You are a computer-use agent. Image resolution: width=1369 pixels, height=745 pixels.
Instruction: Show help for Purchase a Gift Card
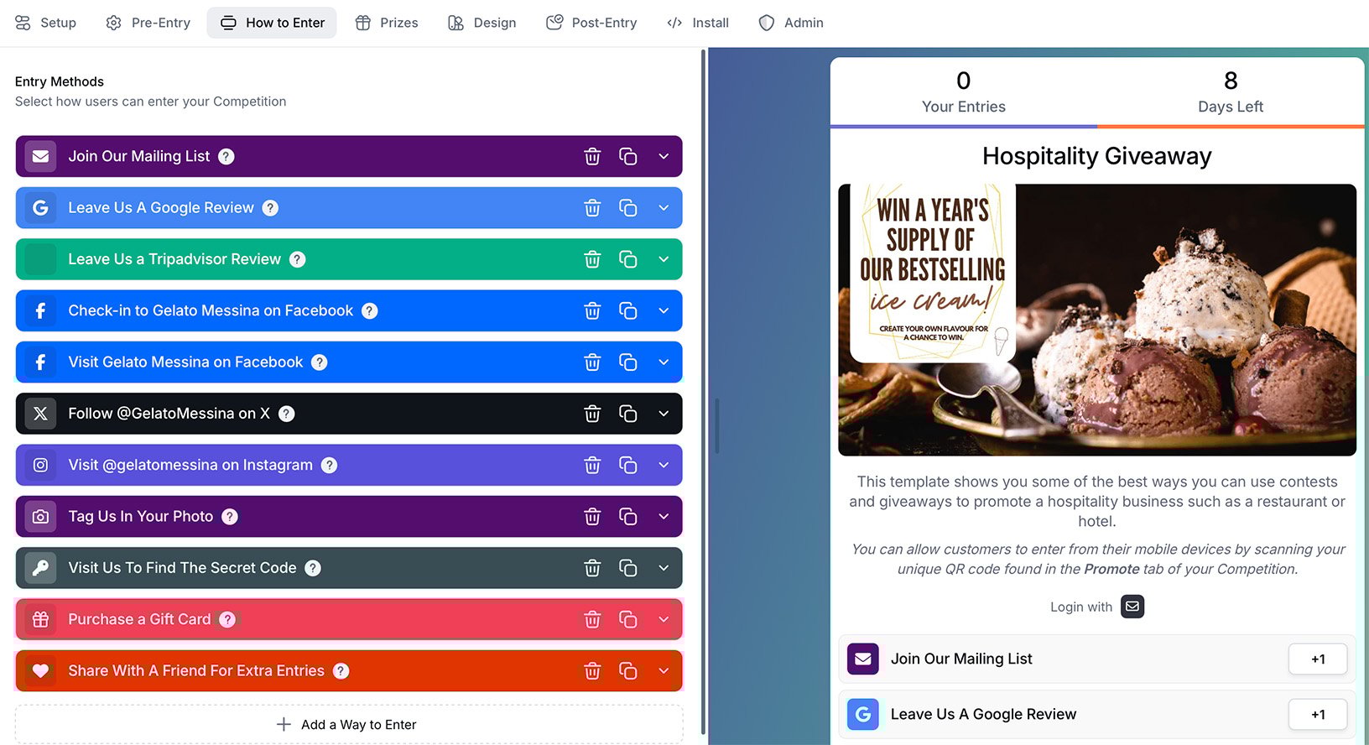coord(227,619)
